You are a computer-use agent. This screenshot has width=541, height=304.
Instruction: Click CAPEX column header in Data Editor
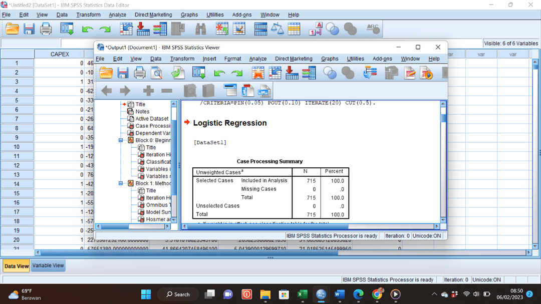pos(60,54)
